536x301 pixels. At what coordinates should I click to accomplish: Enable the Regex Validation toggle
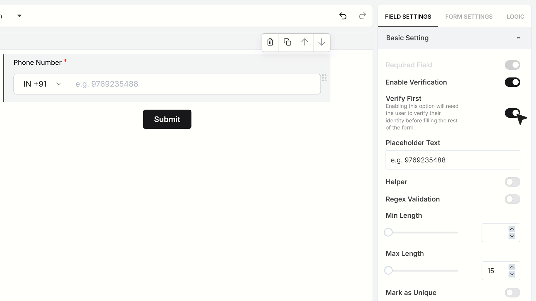[512, 199]
